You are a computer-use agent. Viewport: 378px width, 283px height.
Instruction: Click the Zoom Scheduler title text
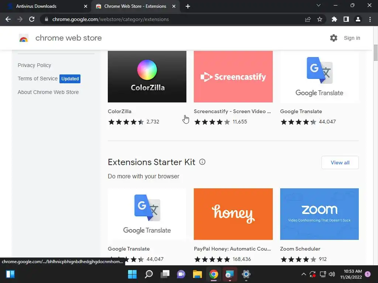300,249
